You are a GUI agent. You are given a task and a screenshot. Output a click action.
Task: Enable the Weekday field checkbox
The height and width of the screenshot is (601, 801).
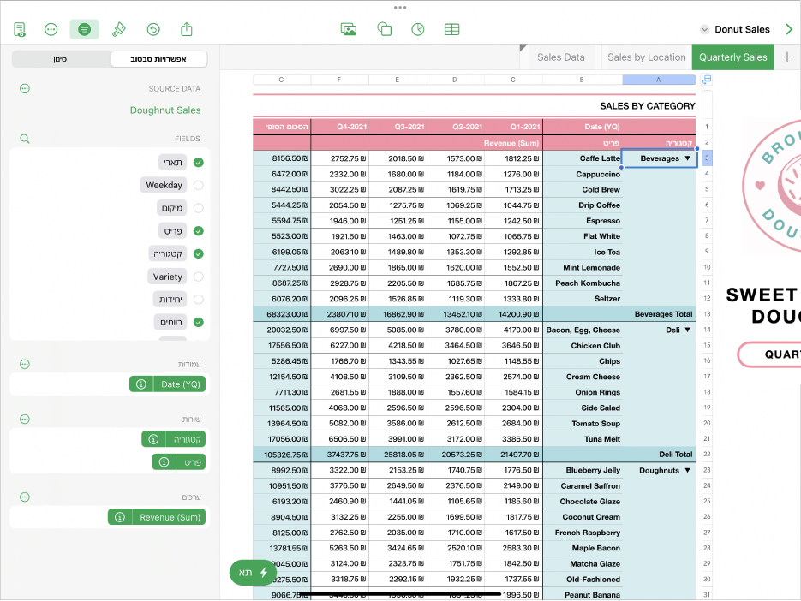click(199, 185)
